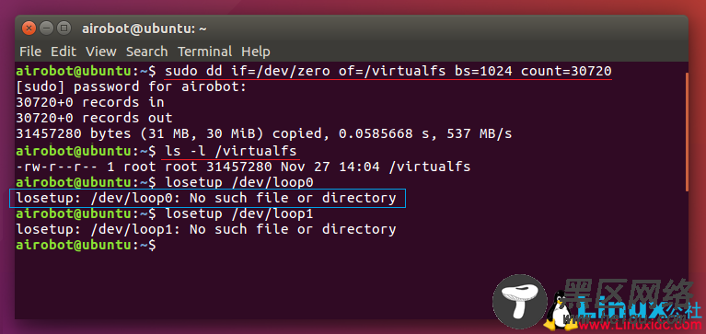Viewport: 706px width, 334px height.
Task: Click the 31457280 bytes copied output line
Action: point(264,134)
